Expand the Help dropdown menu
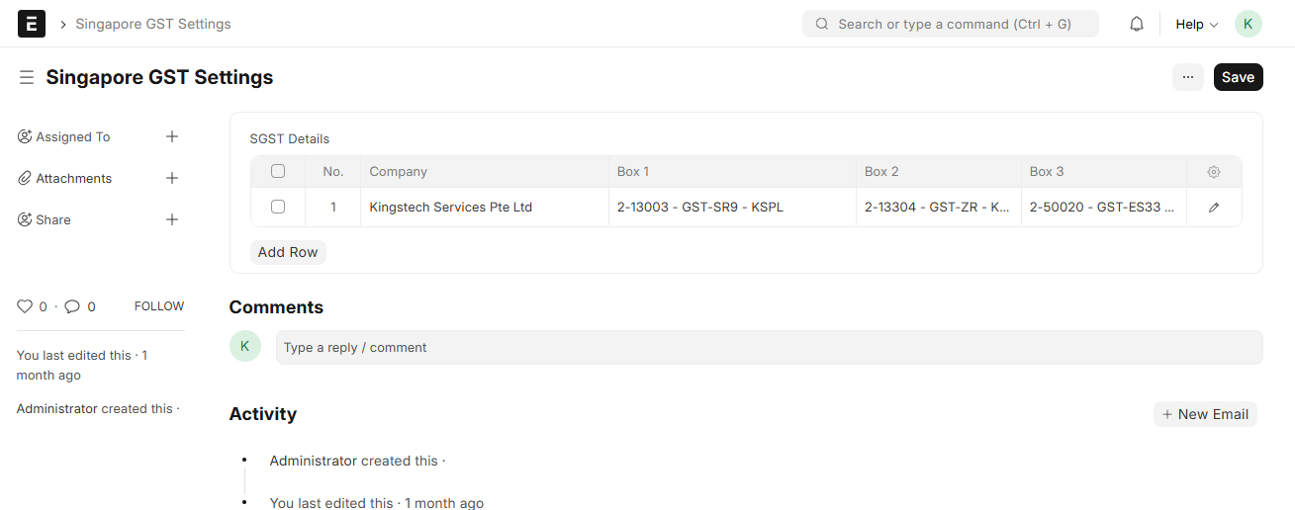Image resolution: width=1295 pixels, height=510 pixels. (x=1196, y=24)
